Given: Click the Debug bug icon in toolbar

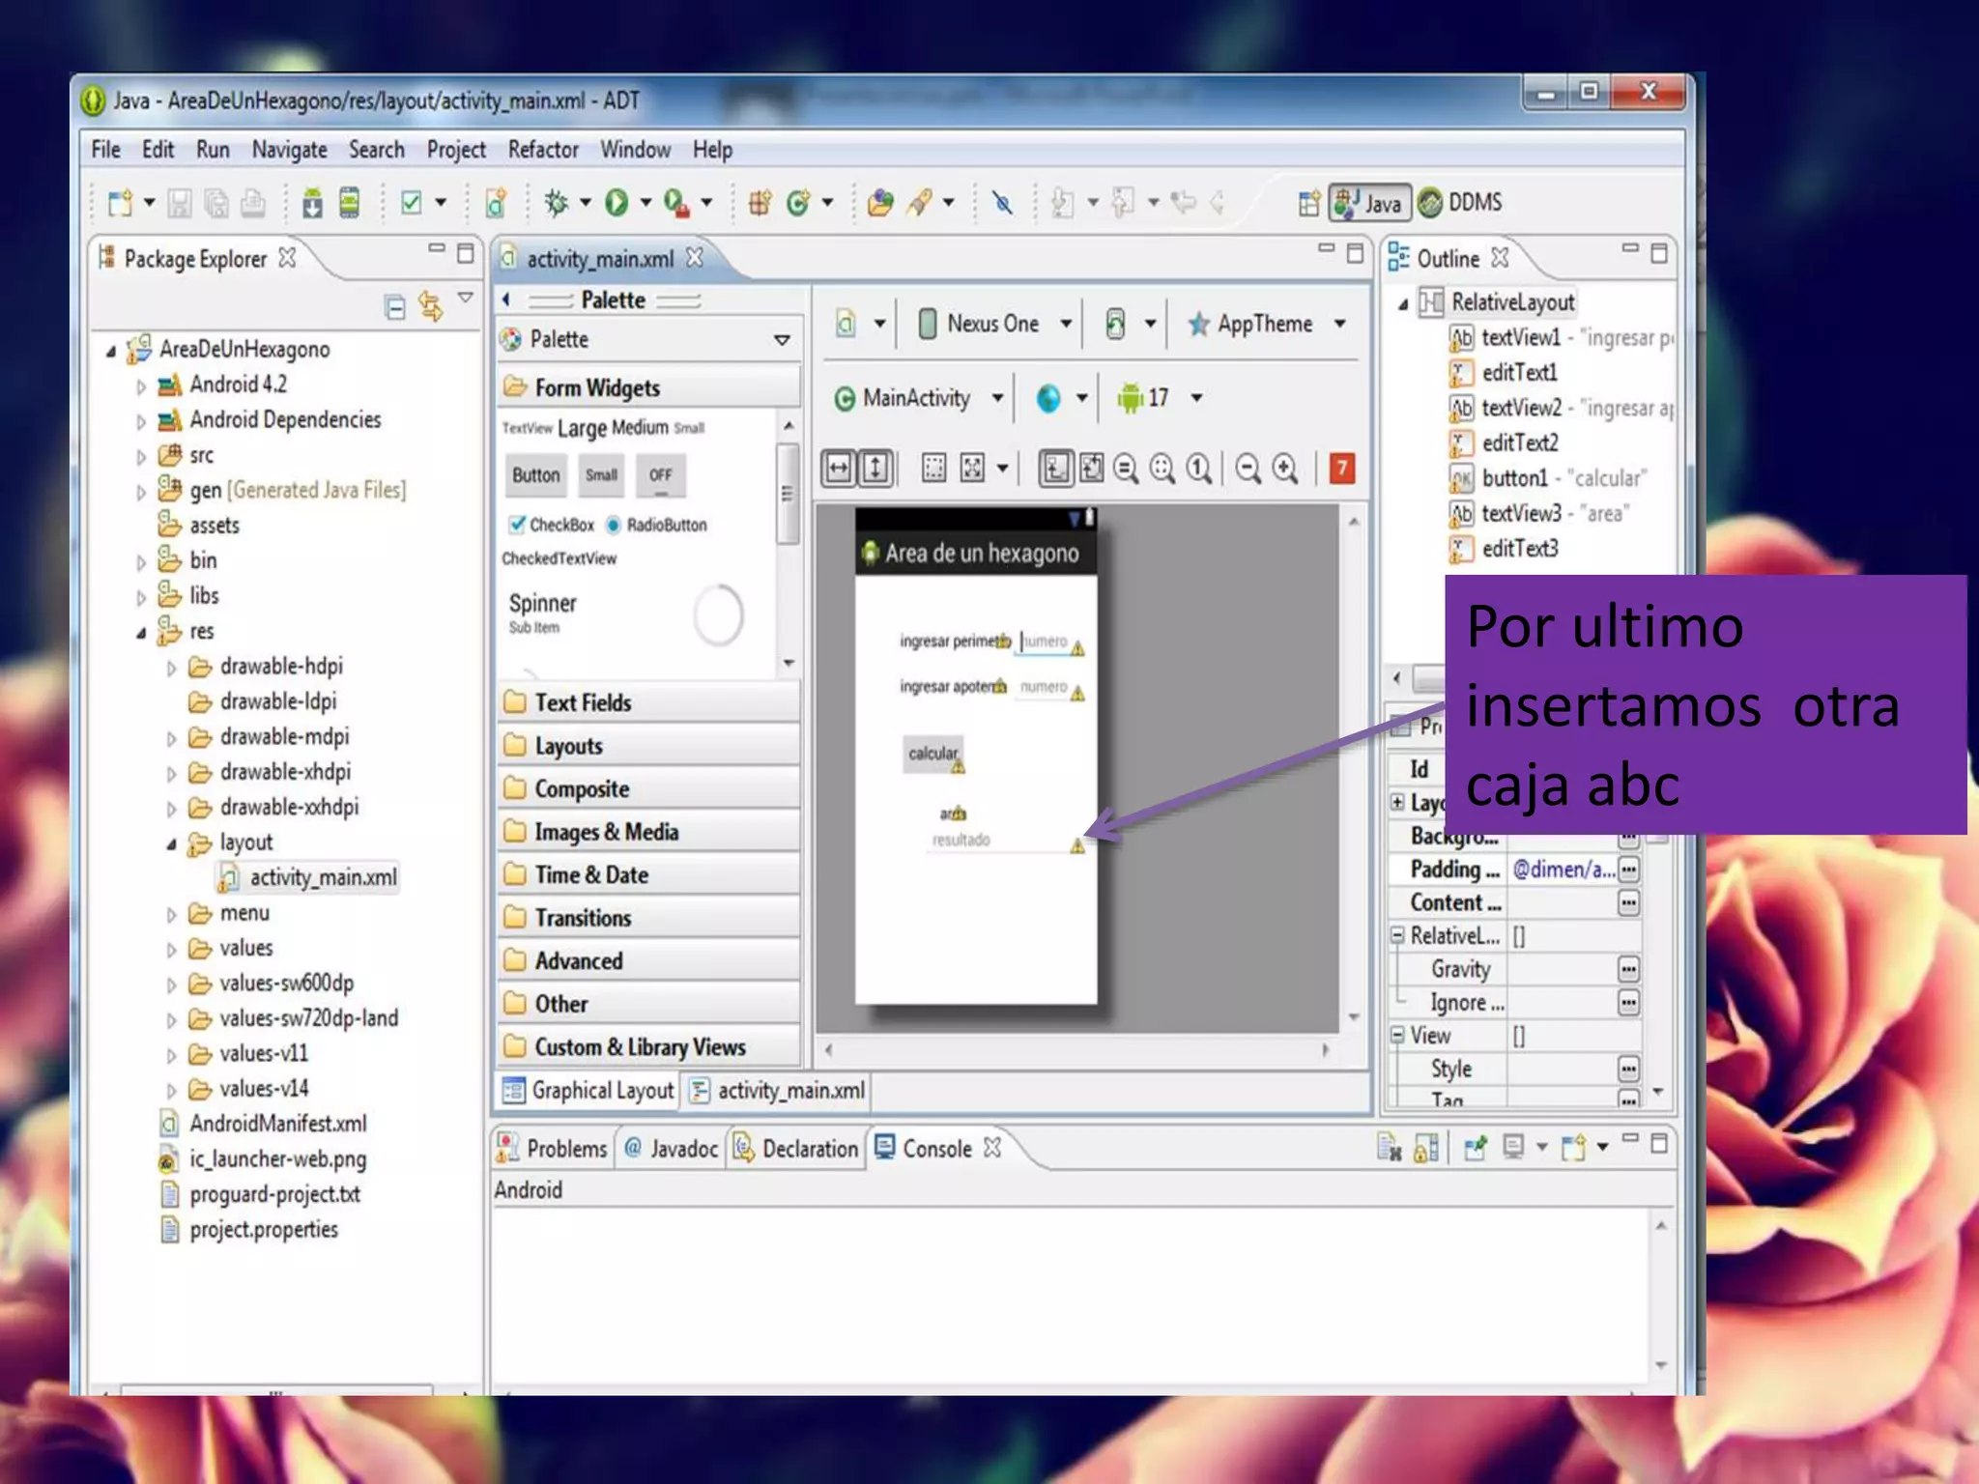Looking at the screenshot, I should pyautogui.click(x=556, y=202).
